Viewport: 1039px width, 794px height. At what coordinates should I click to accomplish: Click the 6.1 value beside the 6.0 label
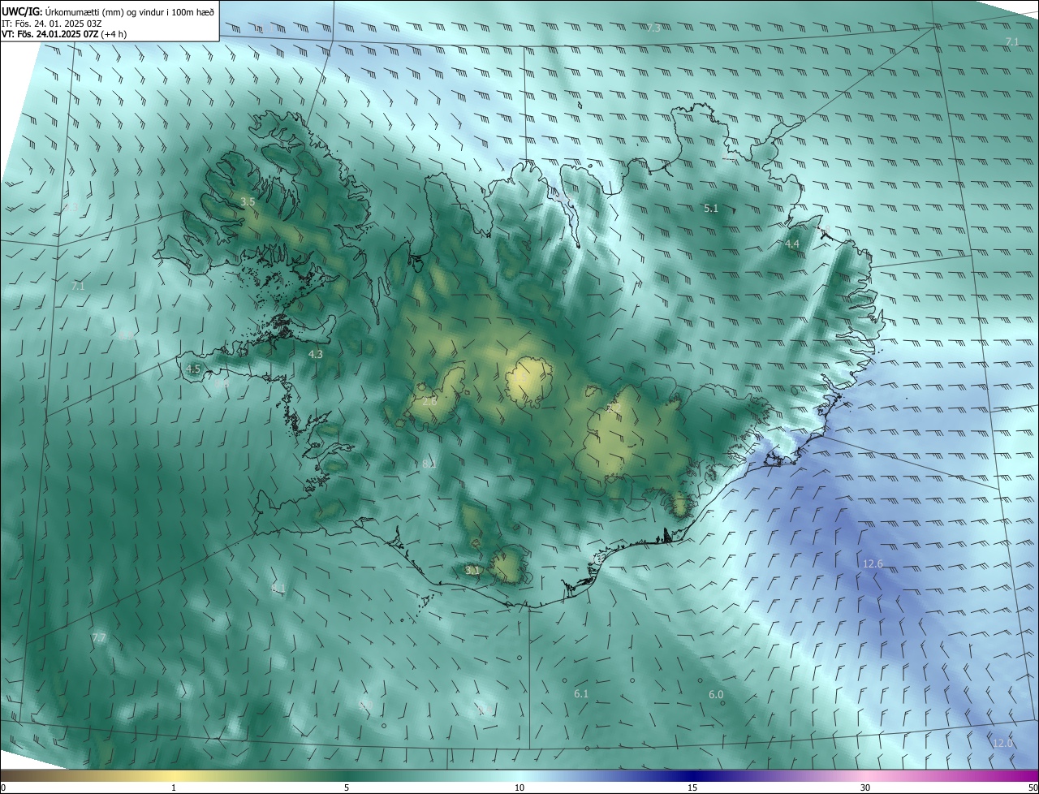pyautogui.click(x=581, y=694)
